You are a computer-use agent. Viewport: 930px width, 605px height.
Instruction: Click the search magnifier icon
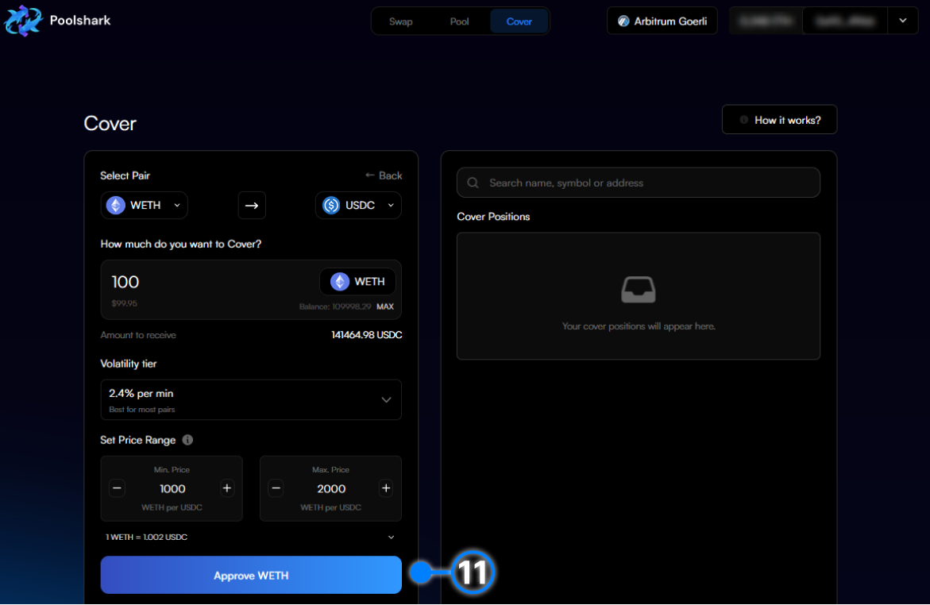tap(473, 183)
